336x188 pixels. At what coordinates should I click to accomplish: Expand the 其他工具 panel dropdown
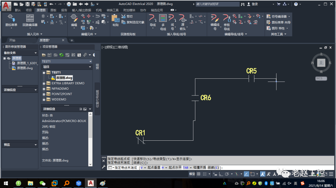point(279,34)
